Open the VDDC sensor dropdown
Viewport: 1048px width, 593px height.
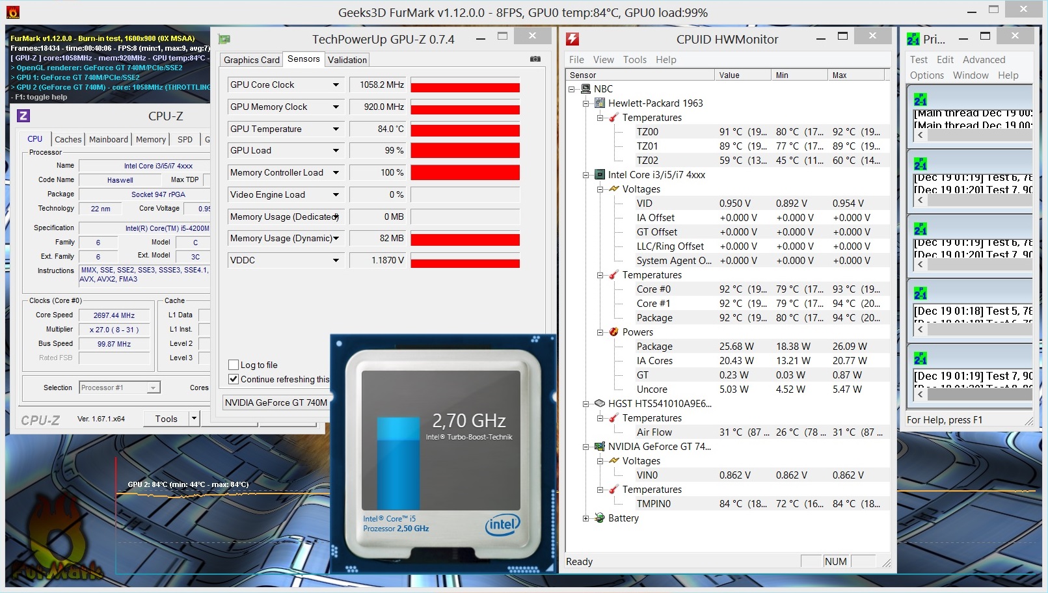click(336, 260)
